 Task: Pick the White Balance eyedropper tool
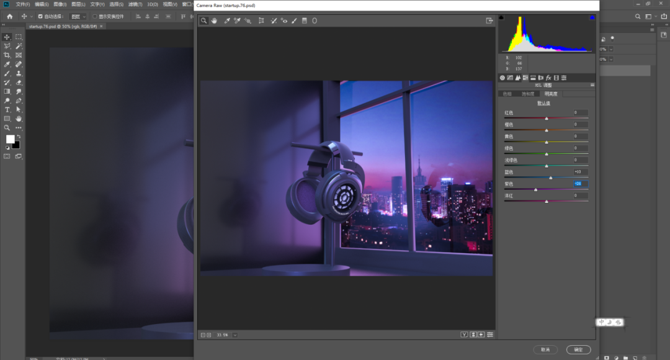click(227, 20)
